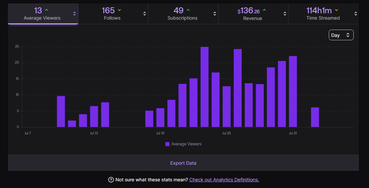Click the Jul 19 axis label

tap(160, 133)
